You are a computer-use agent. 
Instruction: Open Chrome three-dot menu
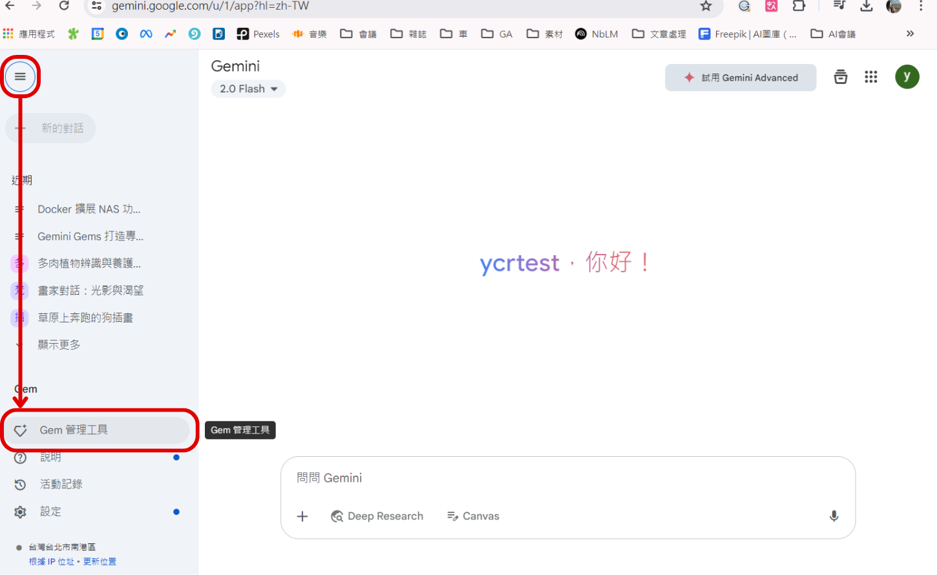pos(921,6)
